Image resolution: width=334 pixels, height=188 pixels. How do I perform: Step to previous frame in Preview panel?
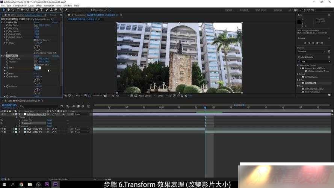point(309,43)
